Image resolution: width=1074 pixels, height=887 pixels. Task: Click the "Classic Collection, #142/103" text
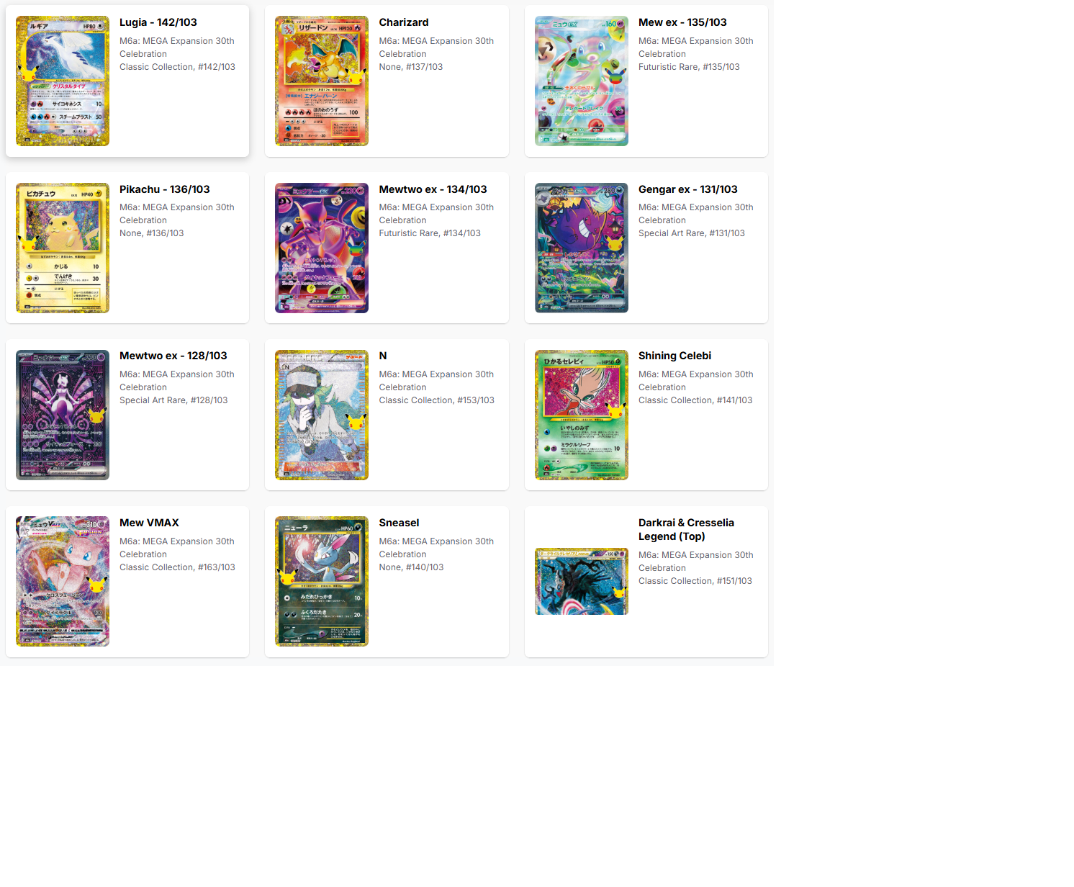(x=177, y=67)
